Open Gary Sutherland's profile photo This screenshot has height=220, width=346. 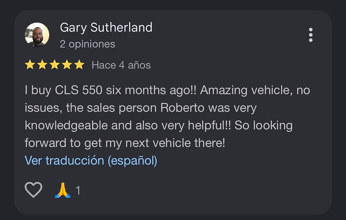click(37, 35)
